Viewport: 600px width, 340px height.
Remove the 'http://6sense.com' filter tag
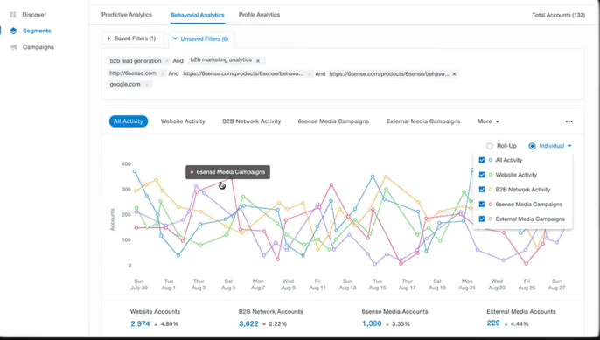tap(163, 73)
